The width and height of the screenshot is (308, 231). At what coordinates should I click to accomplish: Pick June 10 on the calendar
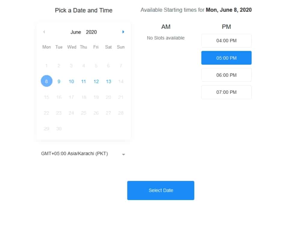tap(71, 82)
